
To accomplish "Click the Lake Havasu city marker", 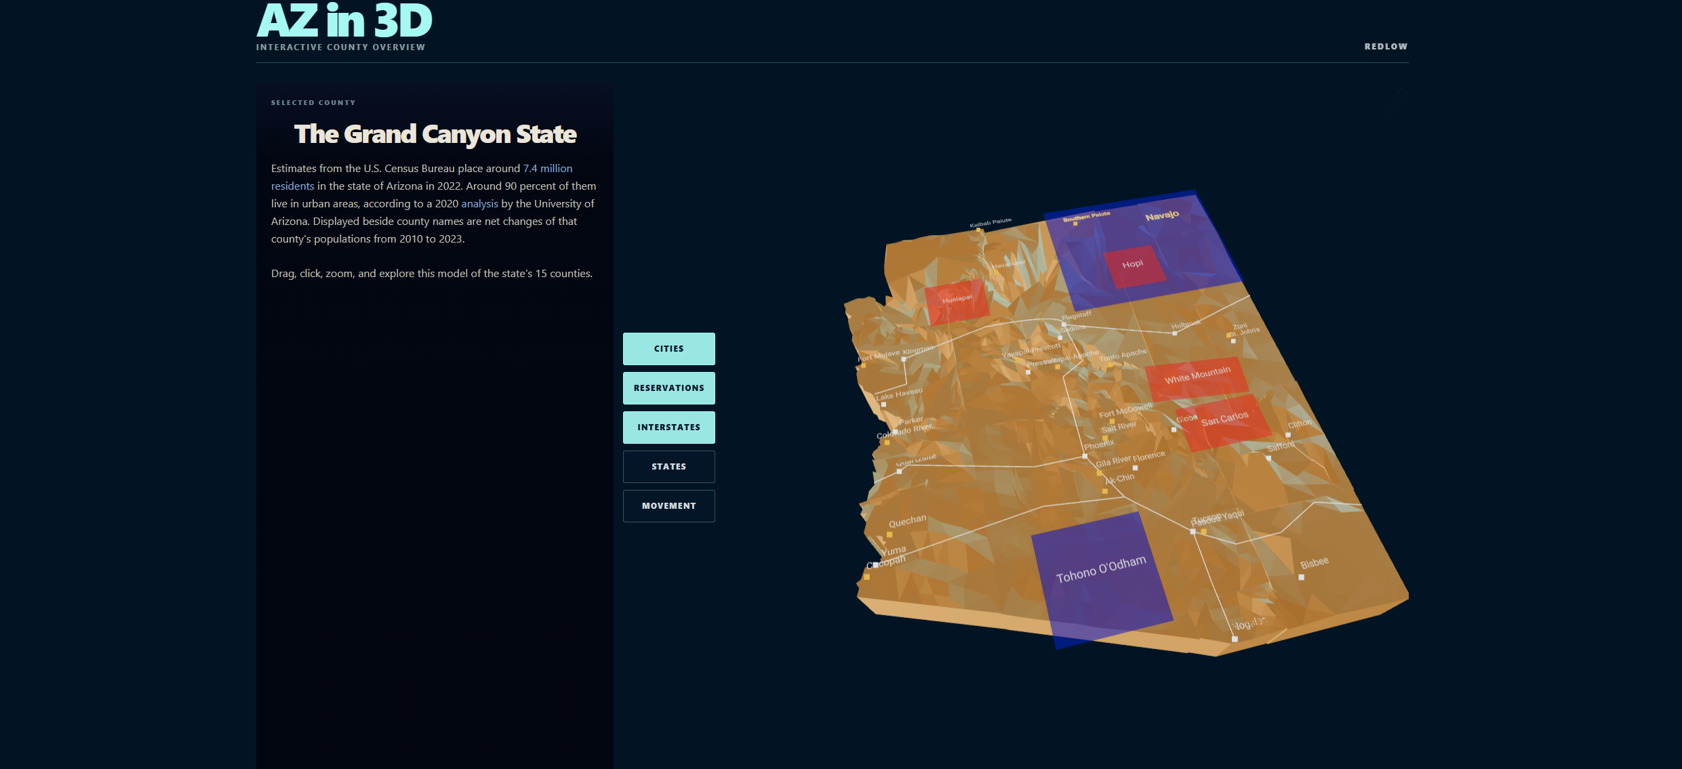I will pyautogui.click(x=883, y=404).
